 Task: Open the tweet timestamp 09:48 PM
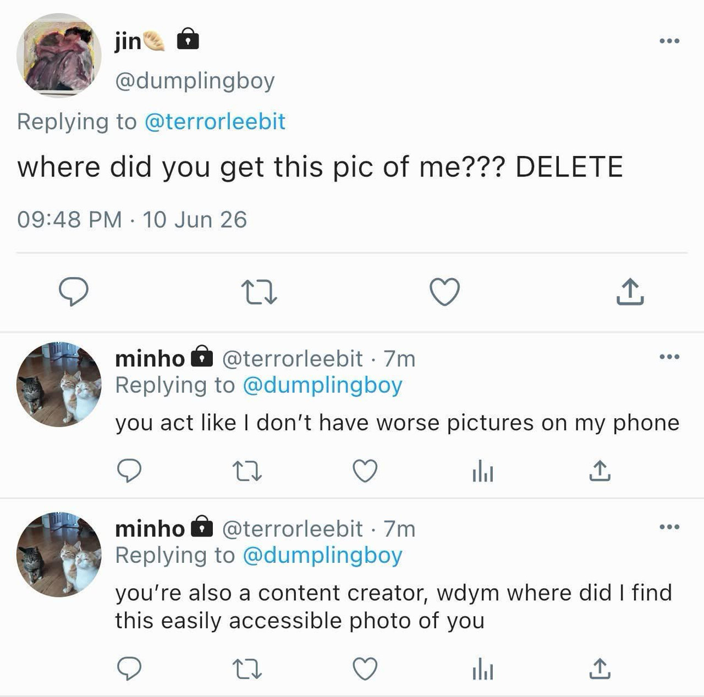click(x=69, y=219)
